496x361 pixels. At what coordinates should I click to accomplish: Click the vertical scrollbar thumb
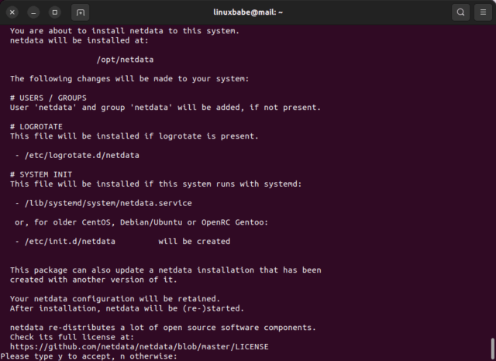point(492,346)
